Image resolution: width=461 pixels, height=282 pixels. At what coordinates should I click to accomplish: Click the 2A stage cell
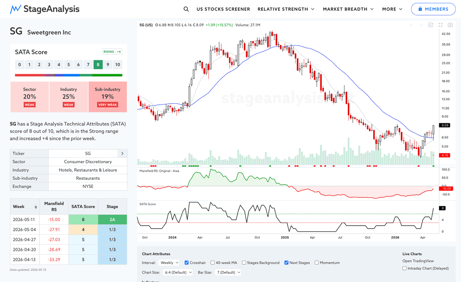pyautogui.click(x=113, y=220)
